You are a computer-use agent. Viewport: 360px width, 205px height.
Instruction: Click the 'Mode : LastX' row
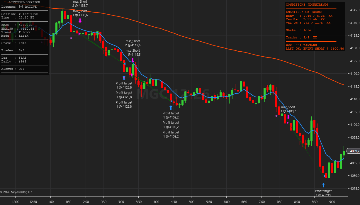click(x=15, y=36)
